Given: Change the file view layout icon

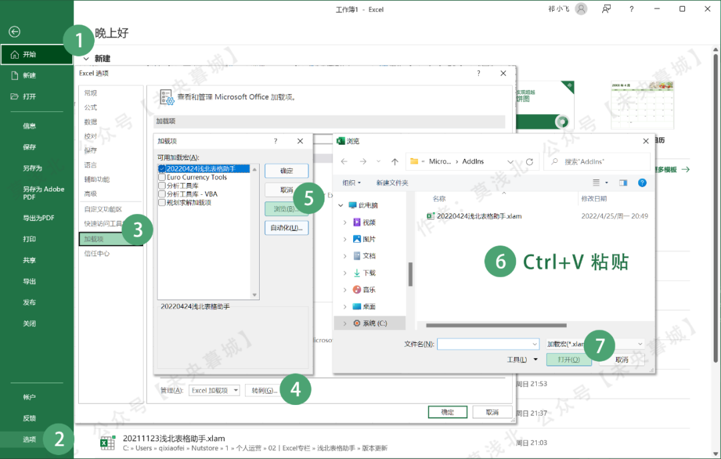Looking at the screenshot, I should [596, 182].
